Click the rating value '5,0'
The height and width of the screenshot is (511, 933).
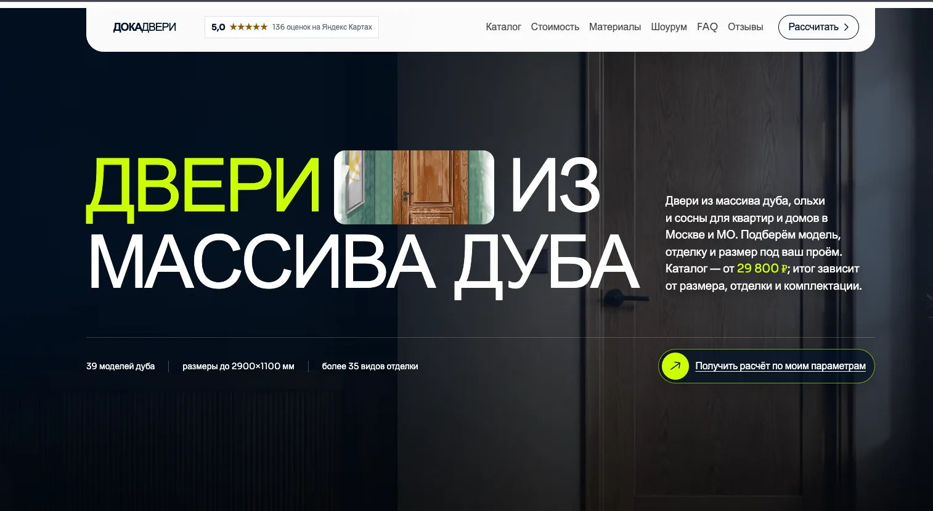click(218, 27)
